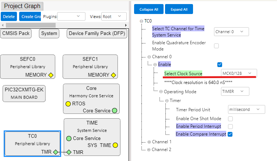Click the green TMR diamond on TIME block
Screen dimensions: 277x161
[x=69, y=152]
